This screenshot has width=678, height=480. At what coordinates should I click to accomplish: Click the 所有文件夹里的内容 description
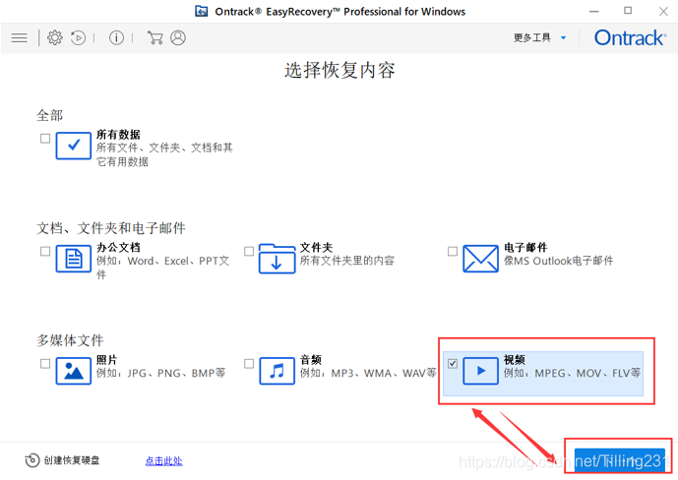(347, 261)
